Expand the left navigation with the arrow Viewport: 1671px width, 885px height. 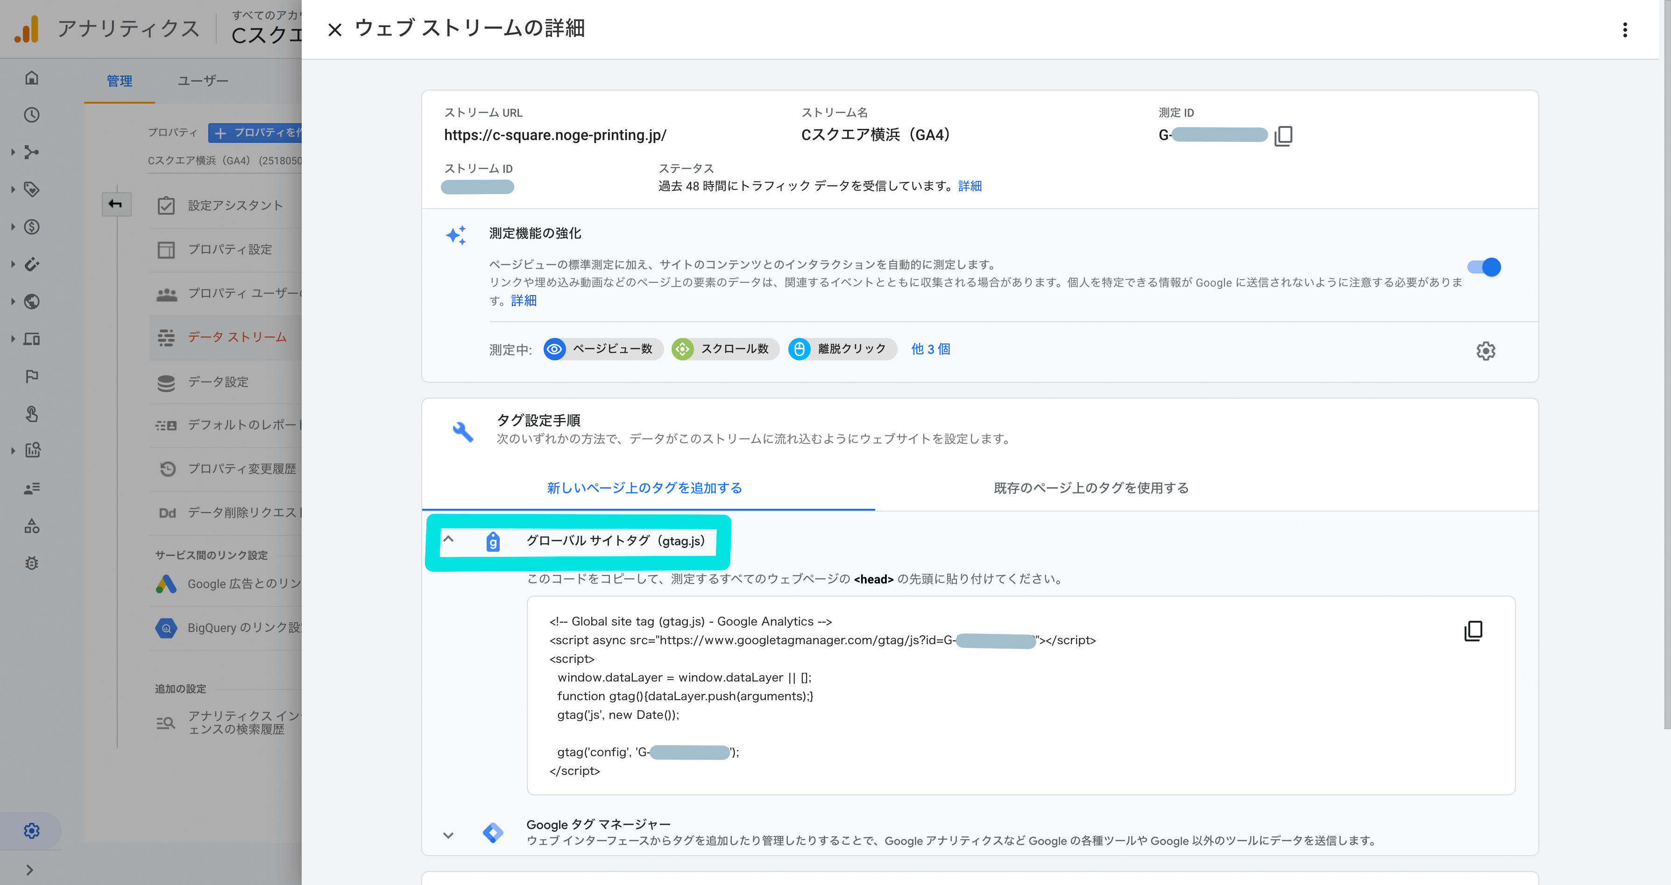[x=29, y=870]
